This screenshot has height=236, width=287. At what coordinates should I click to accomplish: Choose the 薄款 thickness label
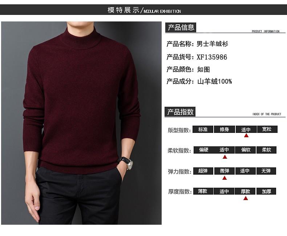click(203, 191)
